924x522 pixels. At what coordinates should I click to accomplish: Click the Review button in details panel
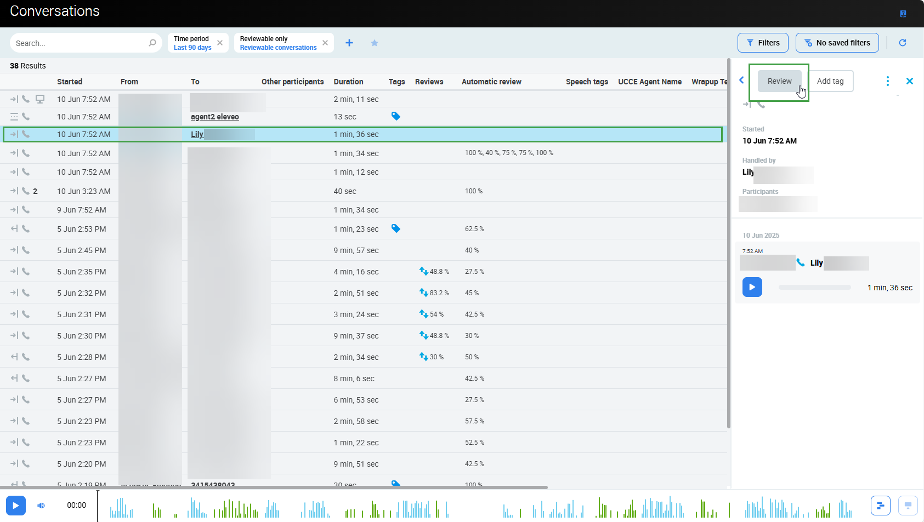coord(779,81)
